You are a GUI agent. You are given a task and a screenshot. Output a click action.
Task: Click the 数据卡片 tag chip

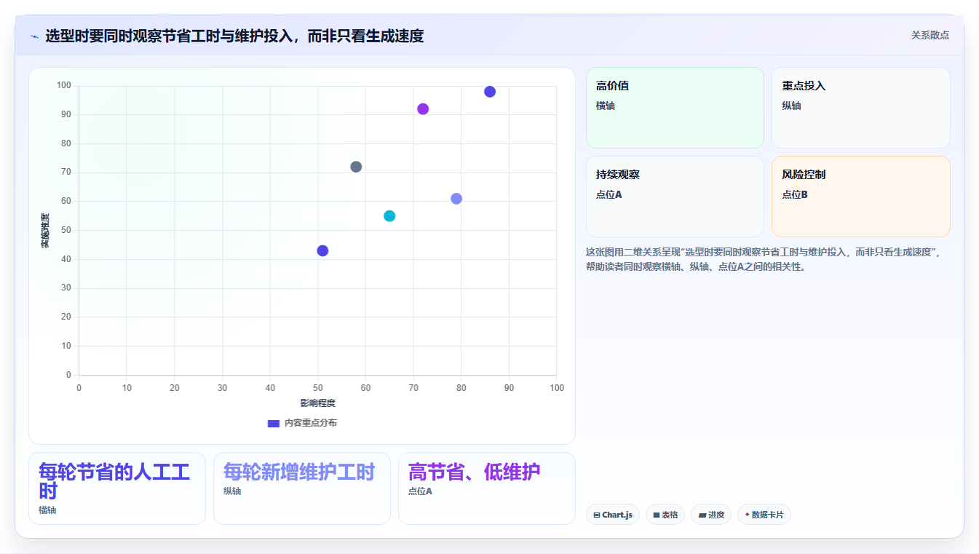[764, 515]
